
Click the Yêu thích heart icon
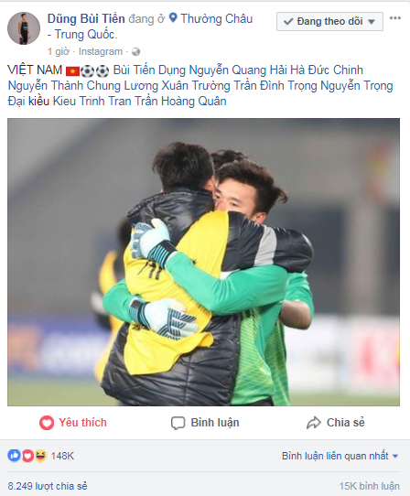tap(47, 423)
